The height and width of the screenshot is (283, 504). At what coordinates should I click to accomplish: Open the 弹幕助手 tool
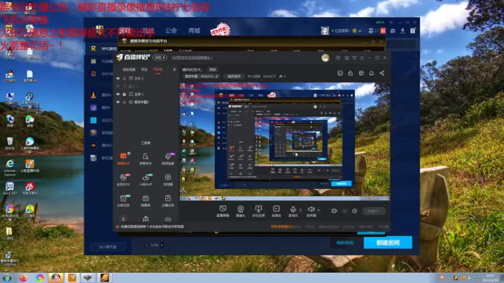click(x=123, y=159)
